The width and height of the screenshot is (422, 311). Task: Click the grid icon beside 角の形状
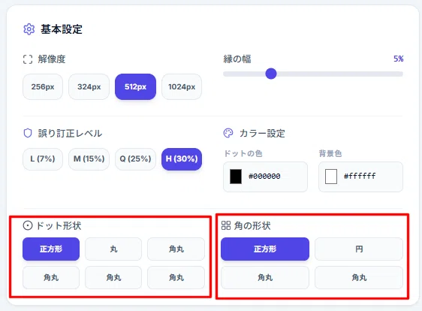(226, 225)
